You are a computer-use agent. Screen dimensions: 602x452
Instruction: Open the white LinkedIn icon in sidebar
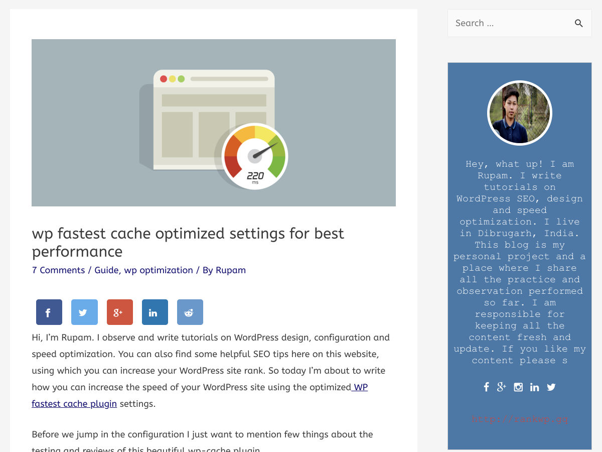coord(535,387)
